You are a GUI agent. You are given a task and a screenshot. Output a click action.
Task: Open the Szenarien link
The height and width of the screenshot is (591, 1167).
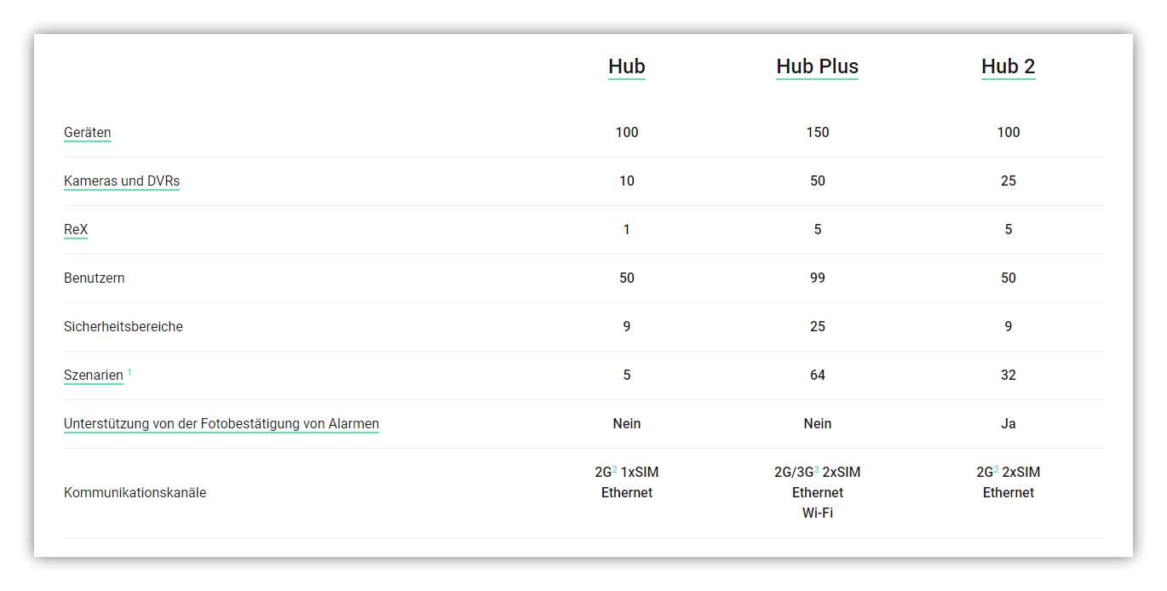coord(94,376)
